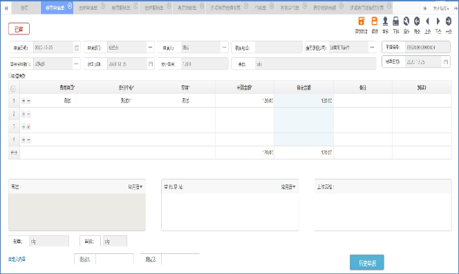Click the 事由 text field
Screen dimensions: 459x274
click(x=315, y=64)
